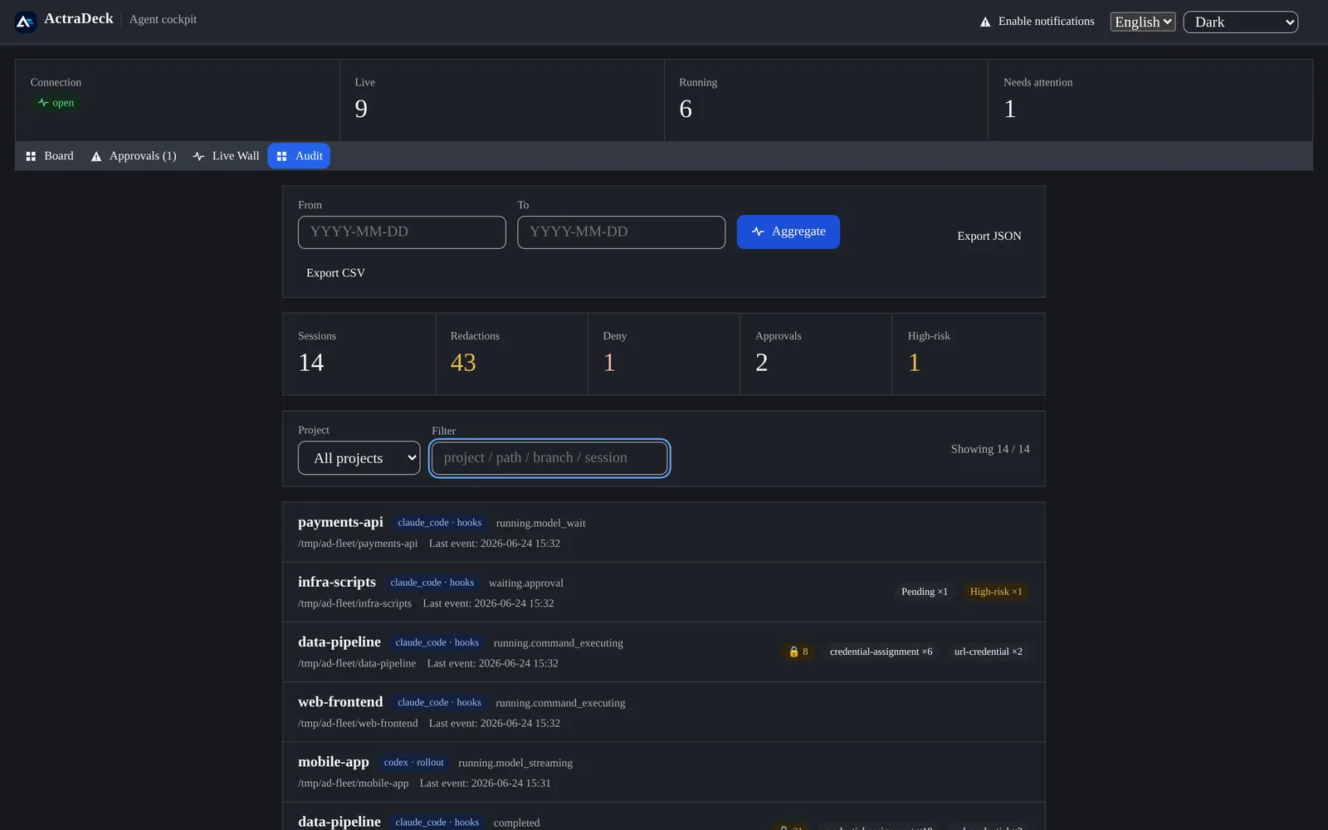
Task: Click the Aggregate button
Action: coord(788,232)
